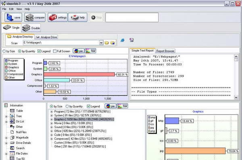Expand the System file type row
242x160 pixels.
(x=52, y=115)
